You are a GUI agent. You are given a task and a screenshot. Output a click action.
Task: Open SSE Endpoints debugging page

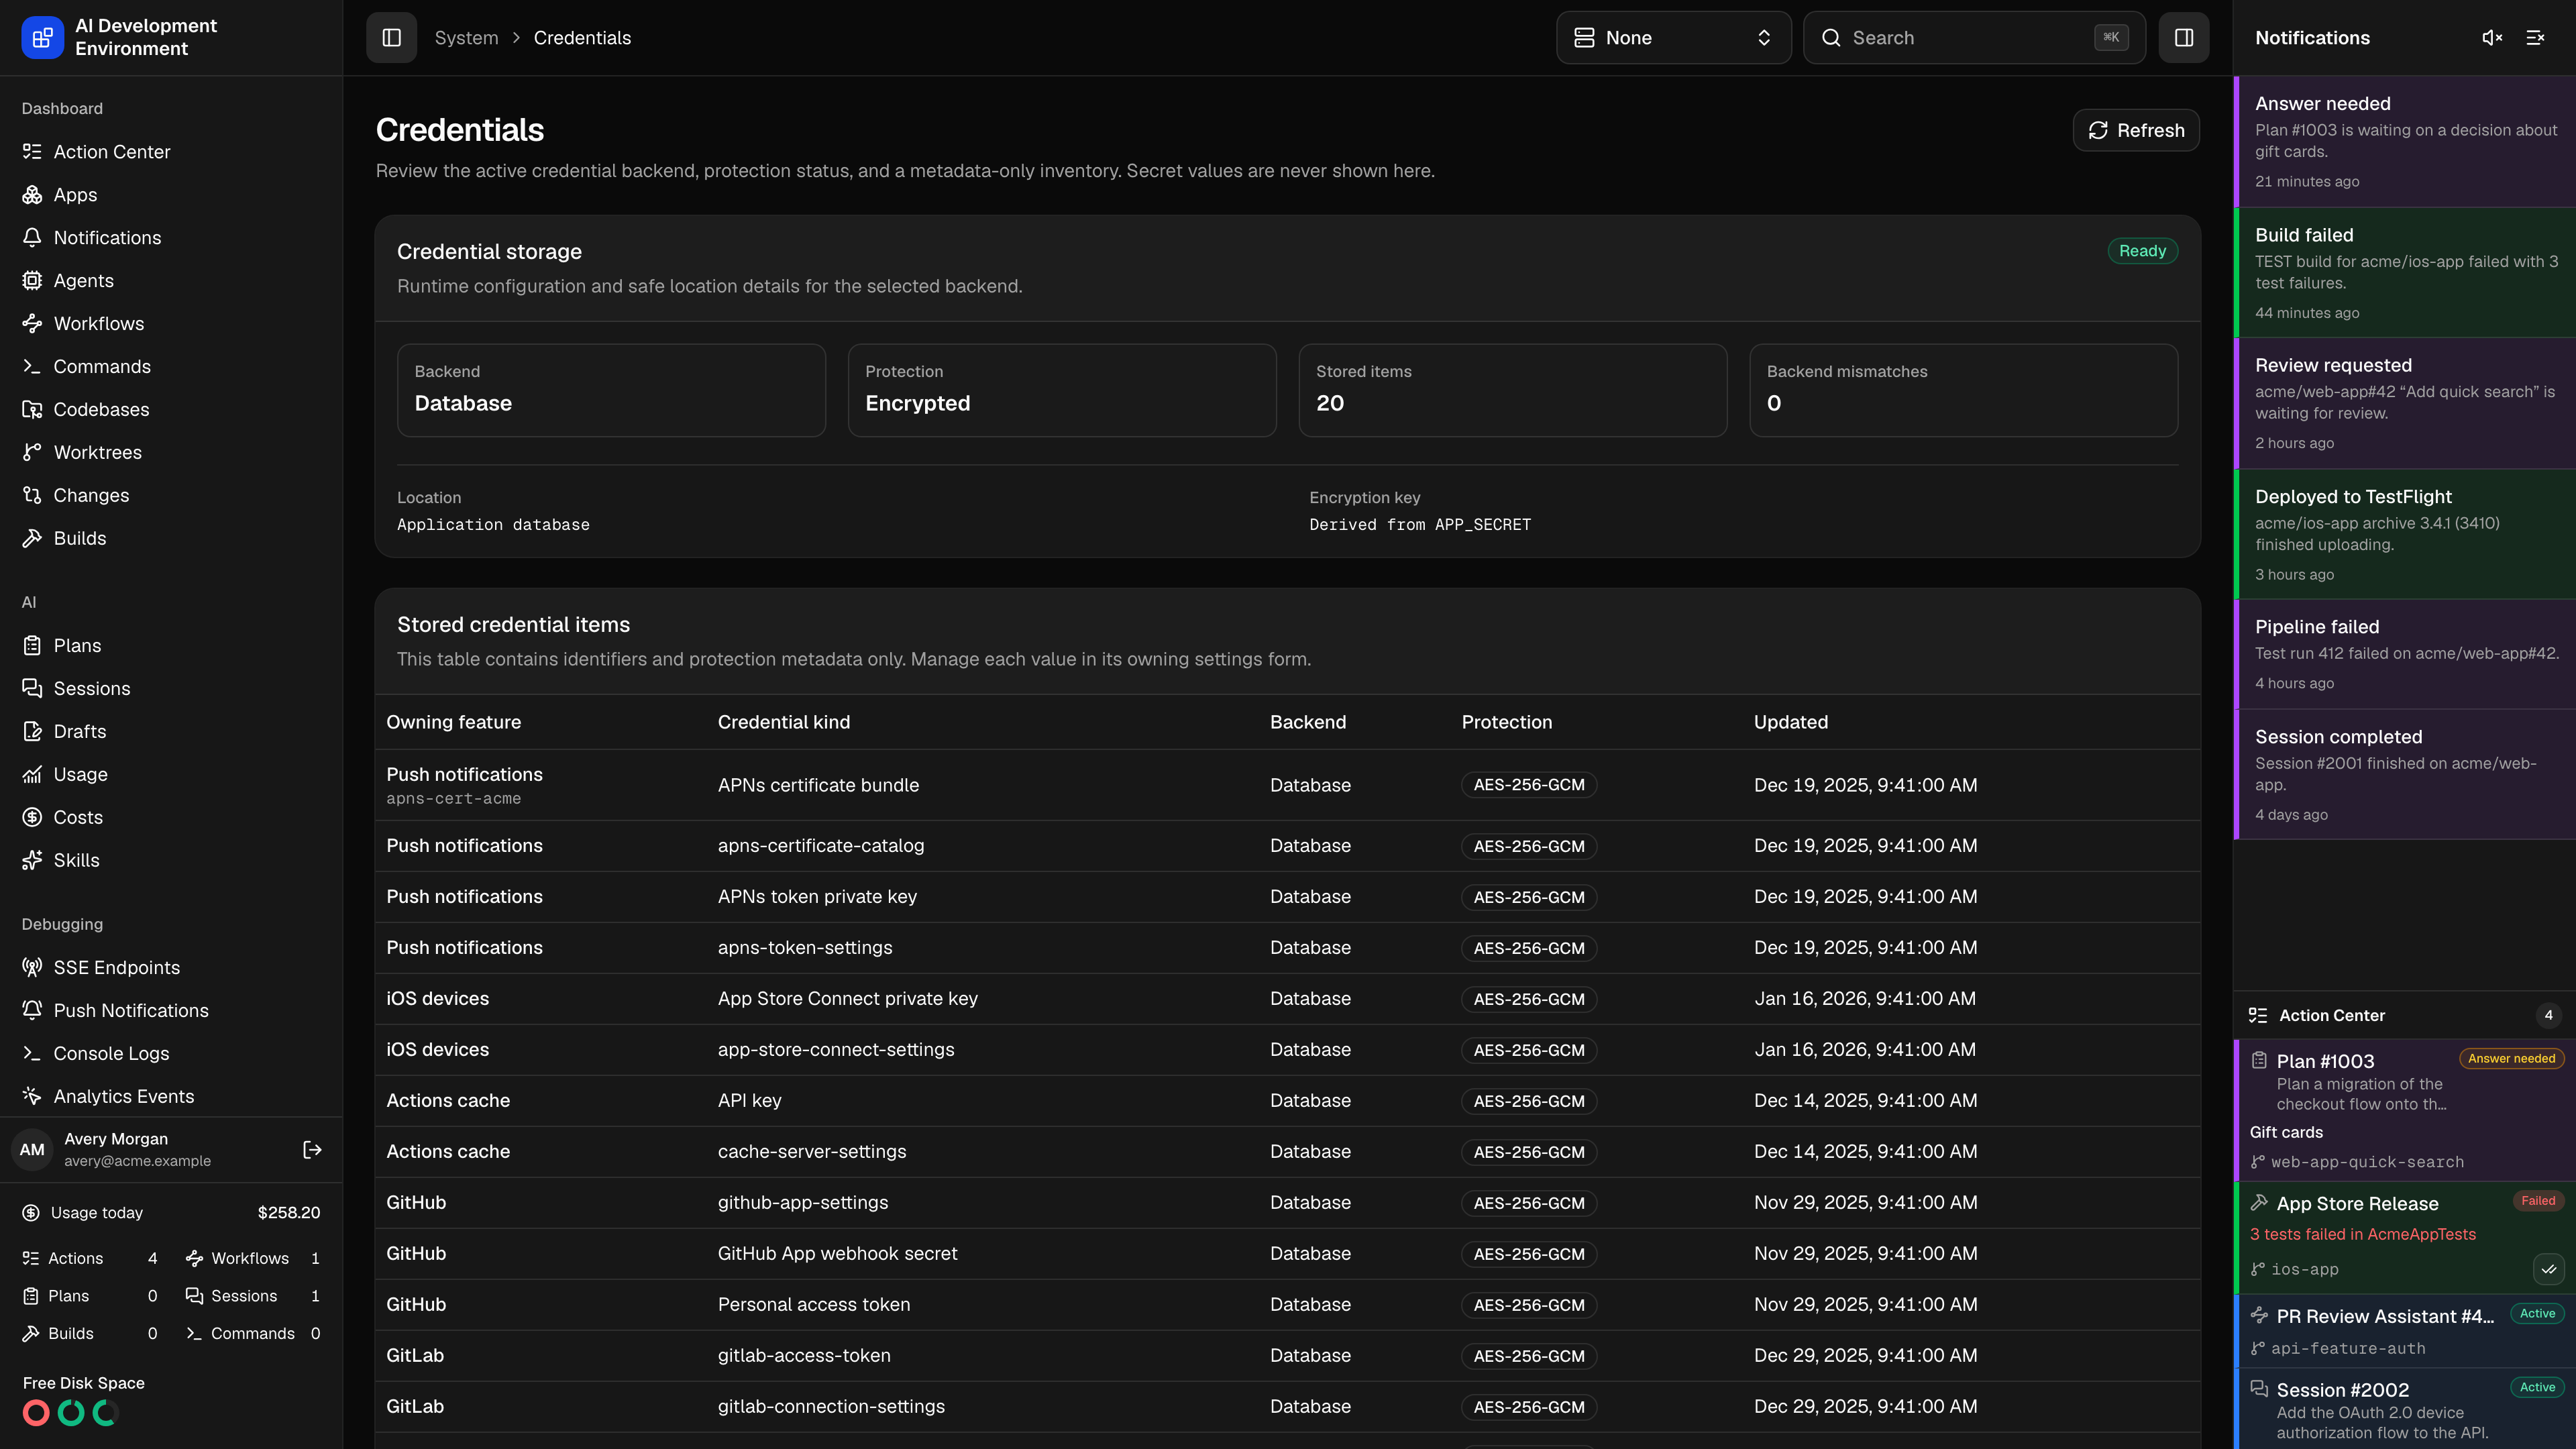tap(171, 968)
